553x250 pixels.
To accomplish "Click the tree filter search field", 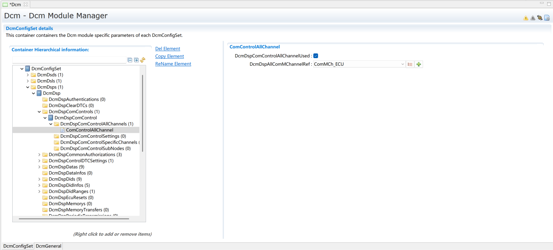I will [x=69, y=60].
